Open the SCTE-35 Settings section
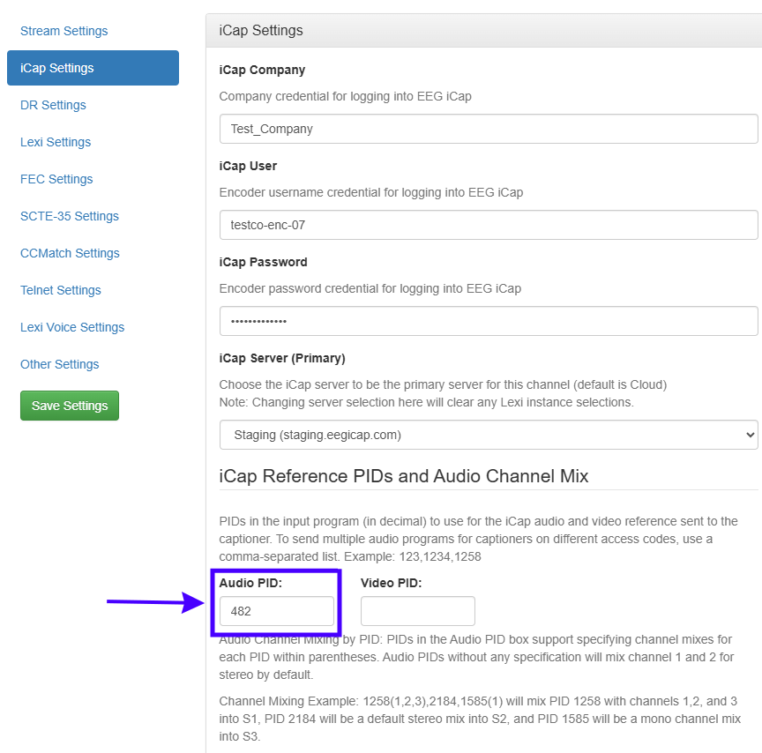Viewport: 762px width, 753px height. click(70, 216)
